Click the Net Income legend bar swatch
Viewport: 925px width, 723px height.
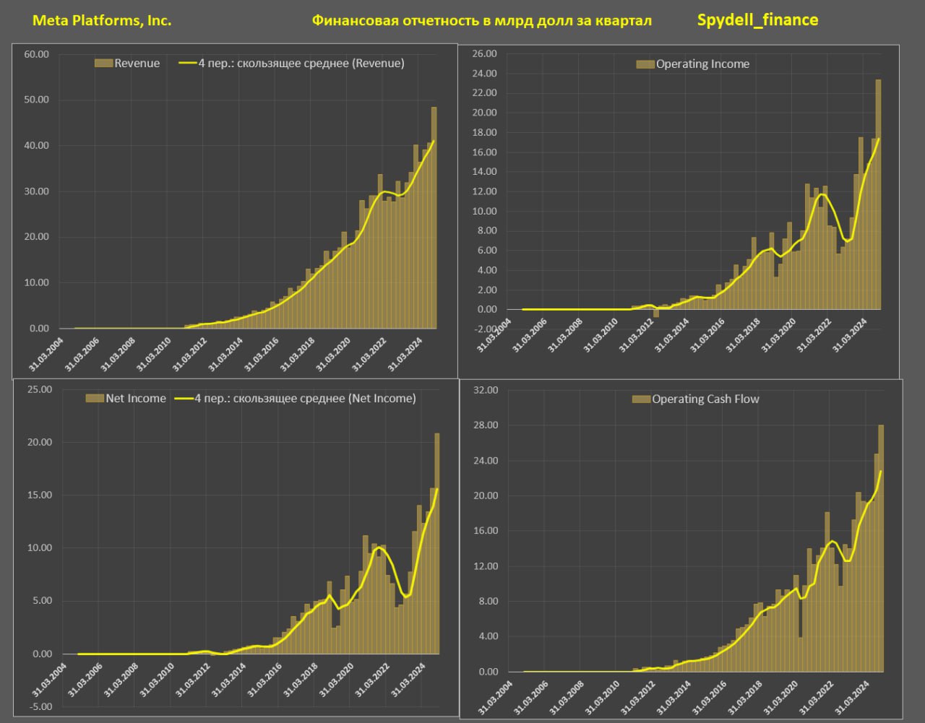(94, 398)
